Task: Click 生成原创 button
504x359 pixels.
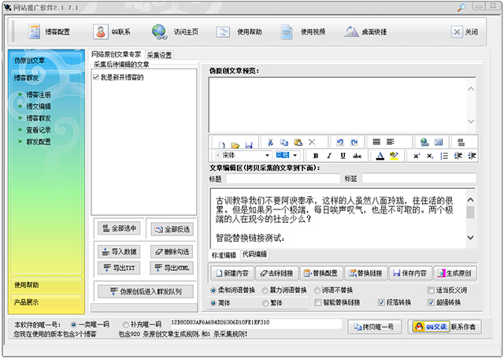Action: (455, 273)
